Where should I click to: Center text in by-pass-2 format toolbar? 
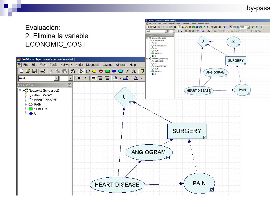point(100,78)
